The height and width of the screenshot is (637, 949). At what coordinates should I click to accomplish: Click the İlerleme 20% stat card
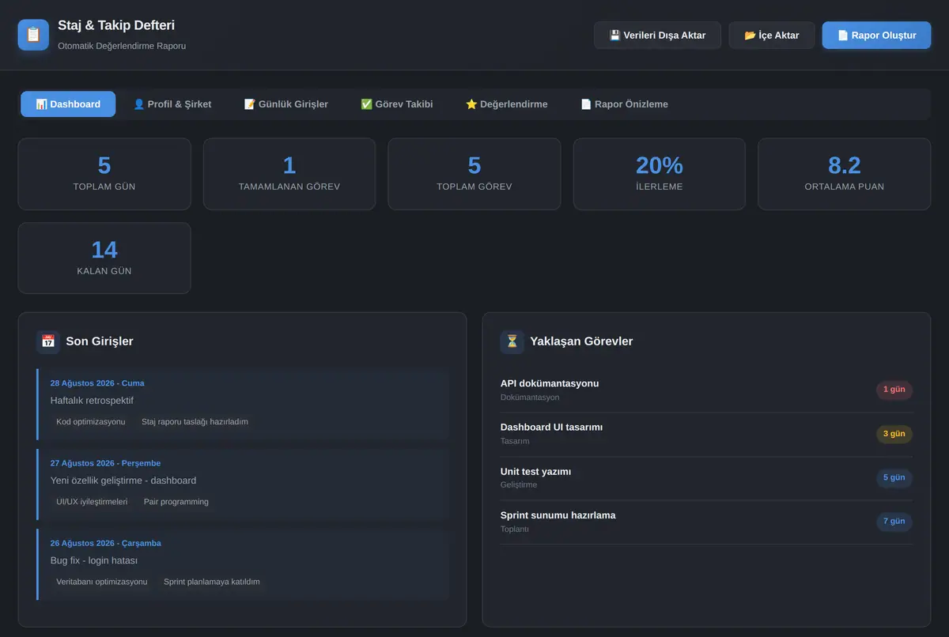(660, 174)
